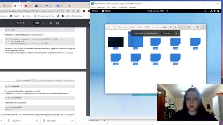Viewport: 223px width, 125px height.
Task: Select the 4.png file icon
Action: pos(175,42)
